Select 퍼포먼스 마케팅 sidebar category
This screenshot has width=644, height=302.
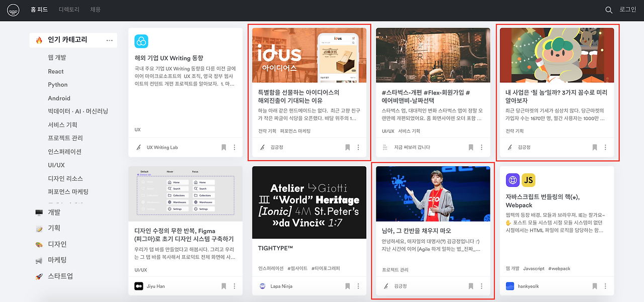click(x=68, y=192)
